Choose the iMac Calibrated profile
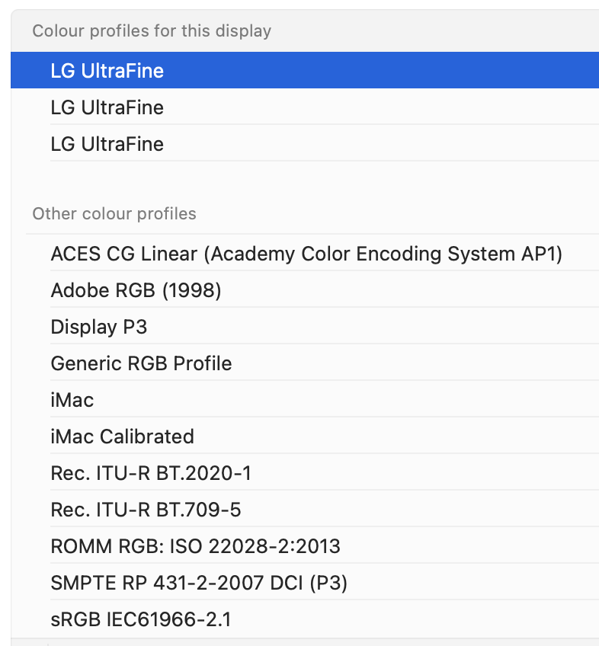The width and height of the screenshot is (599, 646). (x=122, y=437)
